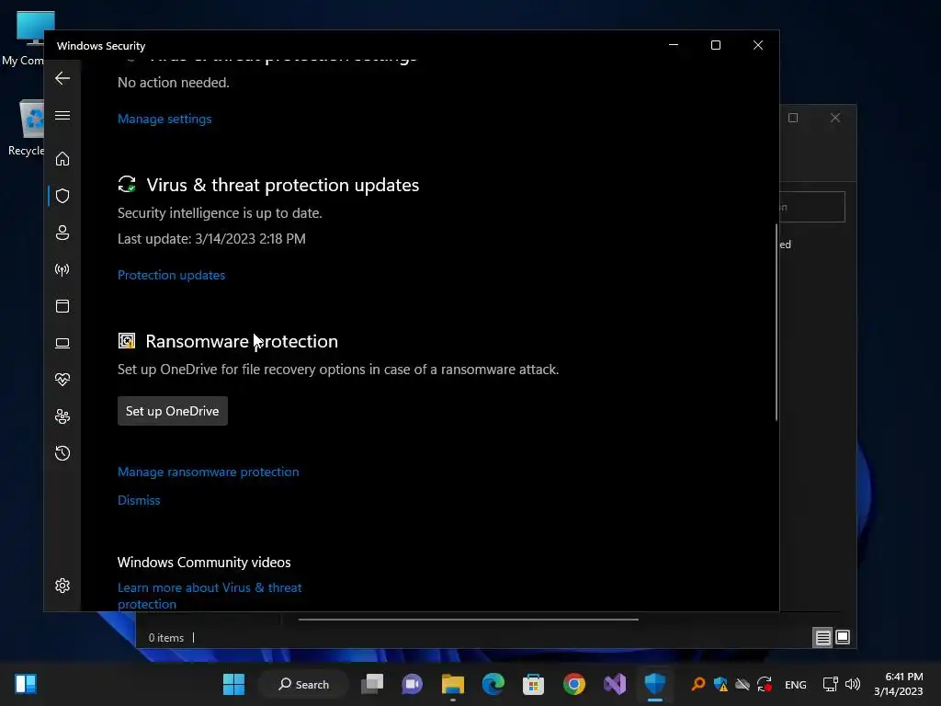Switch to details view in File Explorer

(822, 637)
